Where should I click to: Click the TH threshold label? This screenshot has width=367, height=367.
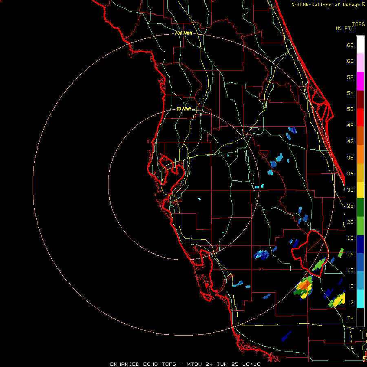click(350, 318)
